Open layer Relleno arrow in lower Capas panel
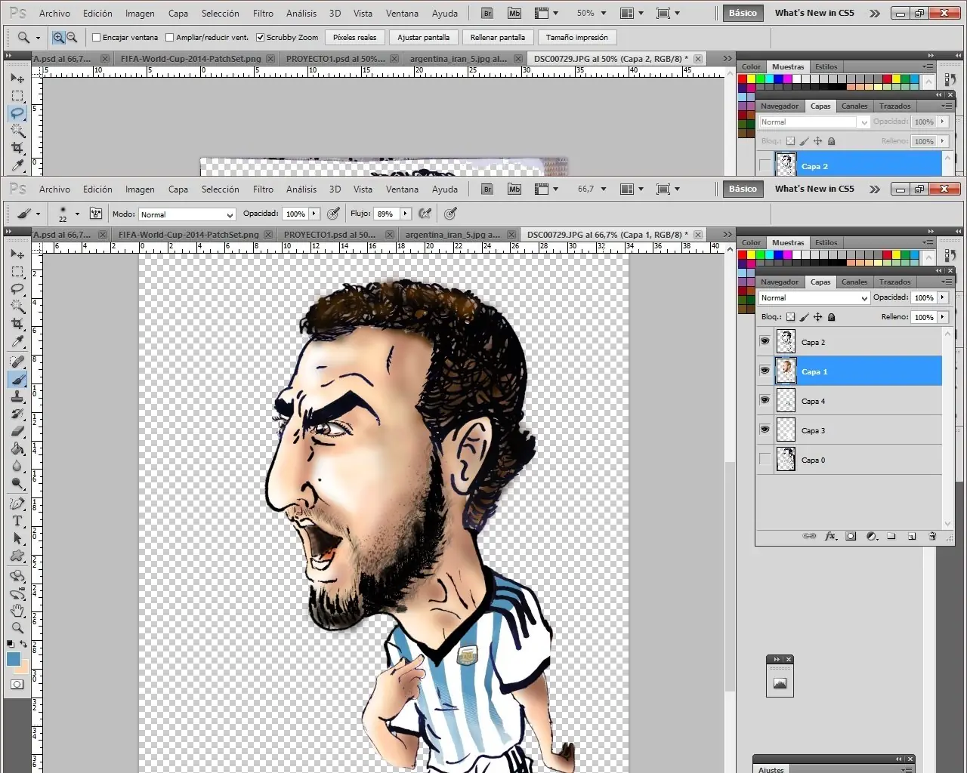This screenshot has width=970, height=773. click(943, 317)
